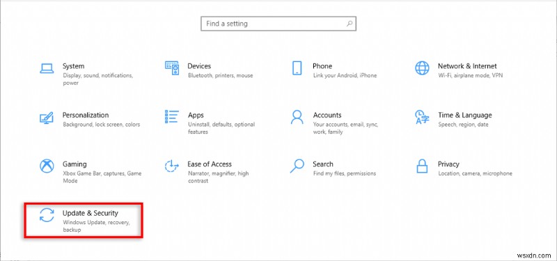Screen dimensions: 557x261
Task: Open Gaming settings title
Action: tap(74, 164)
